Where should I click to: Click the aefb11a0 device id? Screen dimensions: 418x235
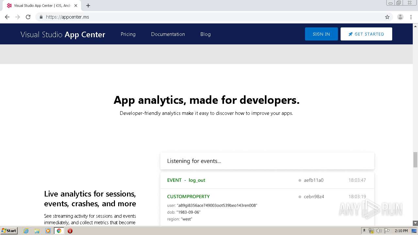click(x=313, y=180)
